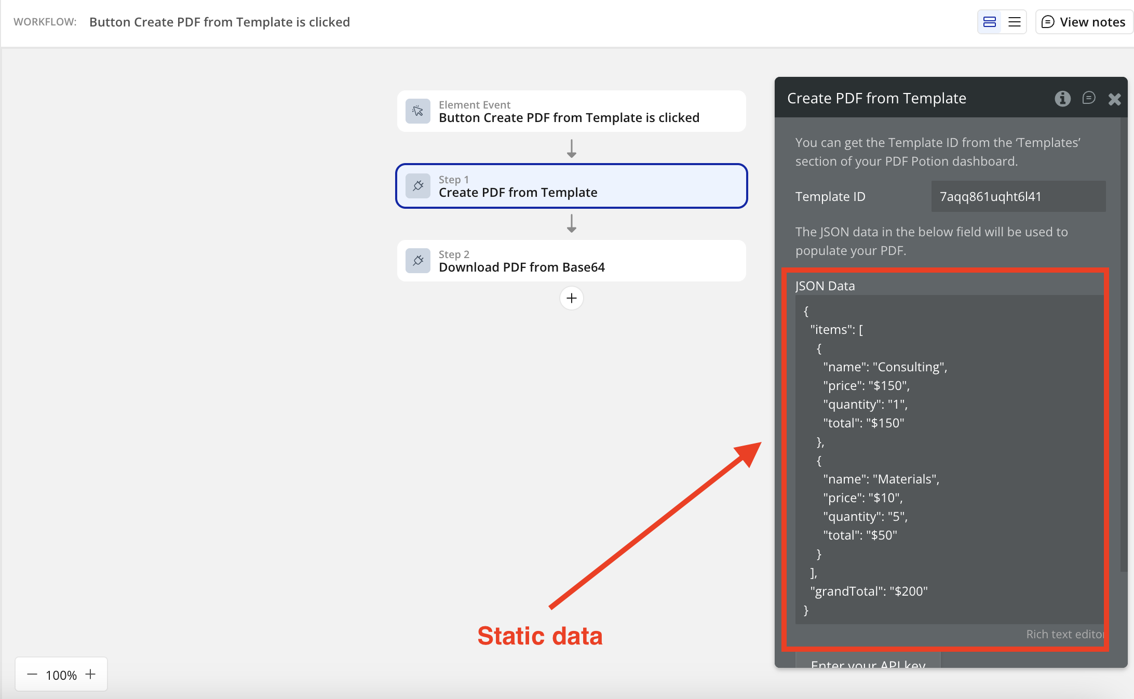This screenshot has width=1134, height=699.
Task: Click the property panel vertical scrollbar
Action: (x=1124, y=343)
